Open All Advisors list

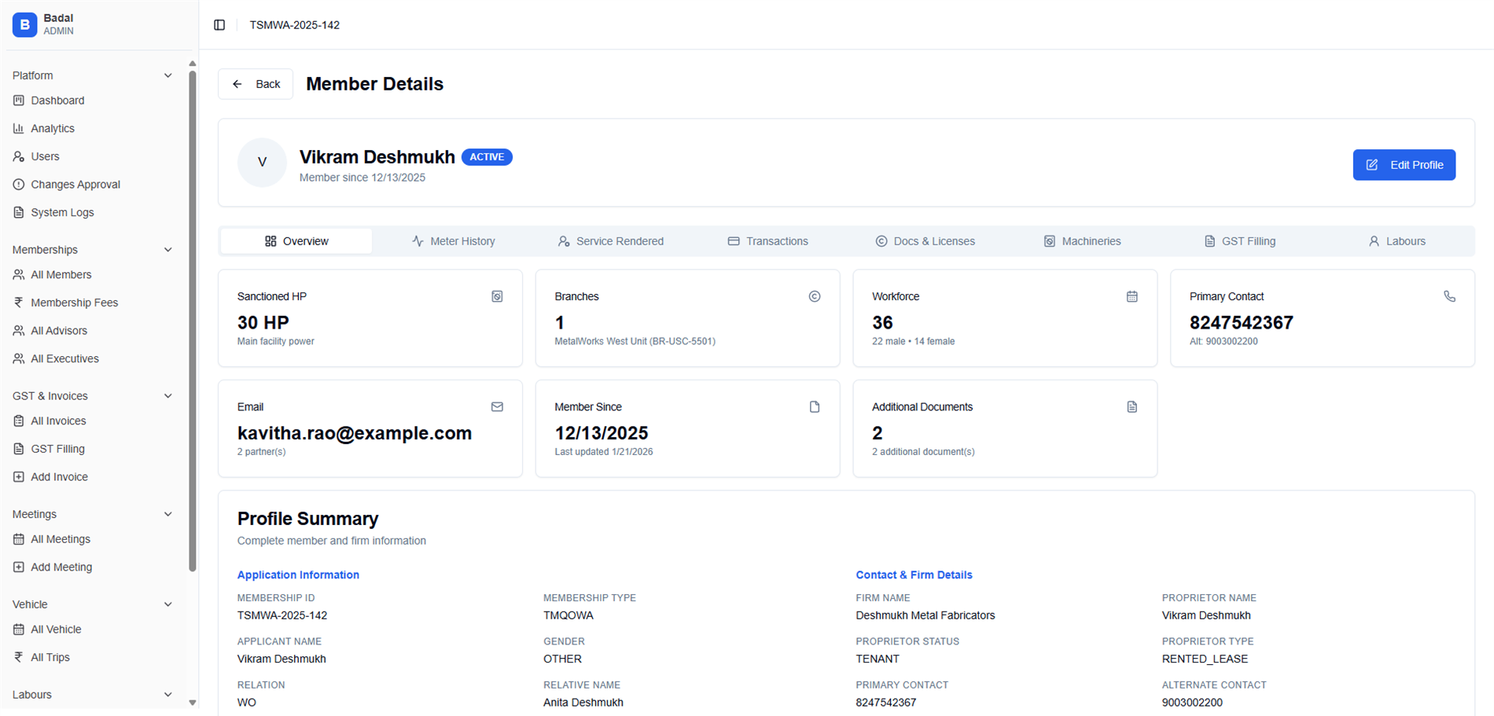tap(59, 331)
